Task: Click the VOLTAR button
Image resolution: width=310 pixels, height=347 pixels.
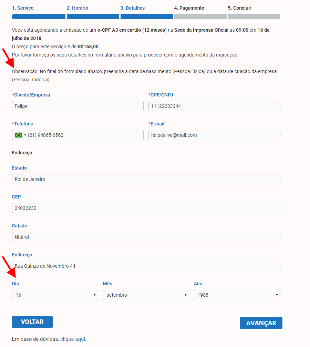Action: point(32,322)
